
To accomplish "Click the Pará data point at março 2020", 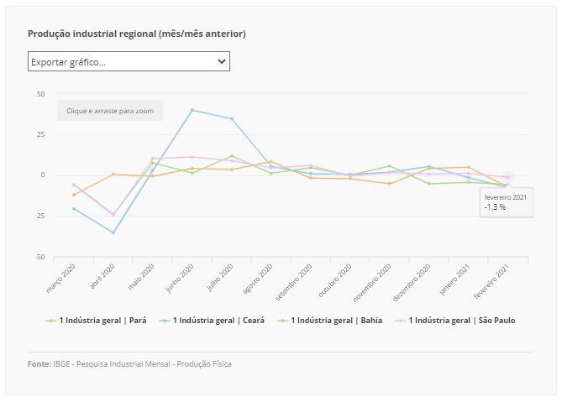I will [x=74, y=195].
